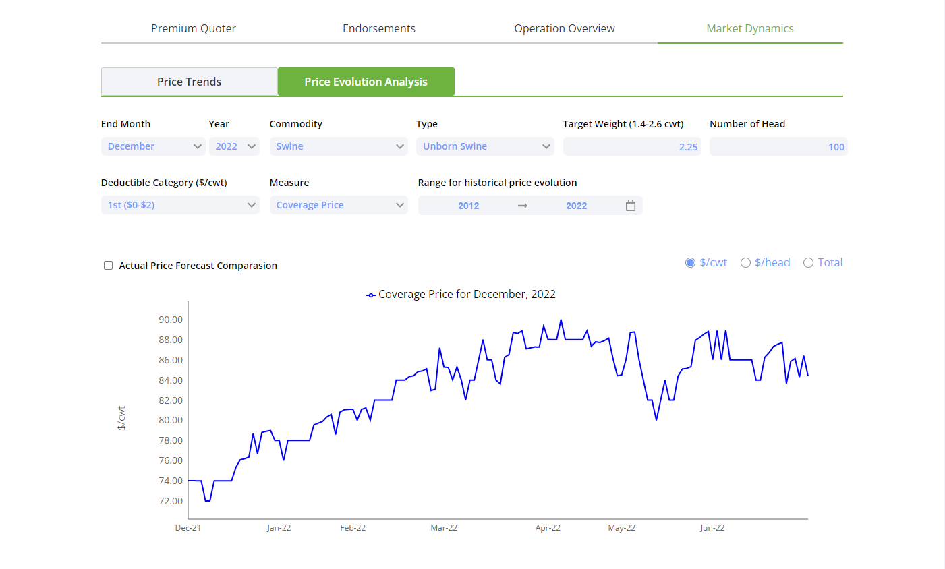Open the Deductible Category dropdown
Image resolution: width=945 pixels, height=569 pixels.
[180, 205]
